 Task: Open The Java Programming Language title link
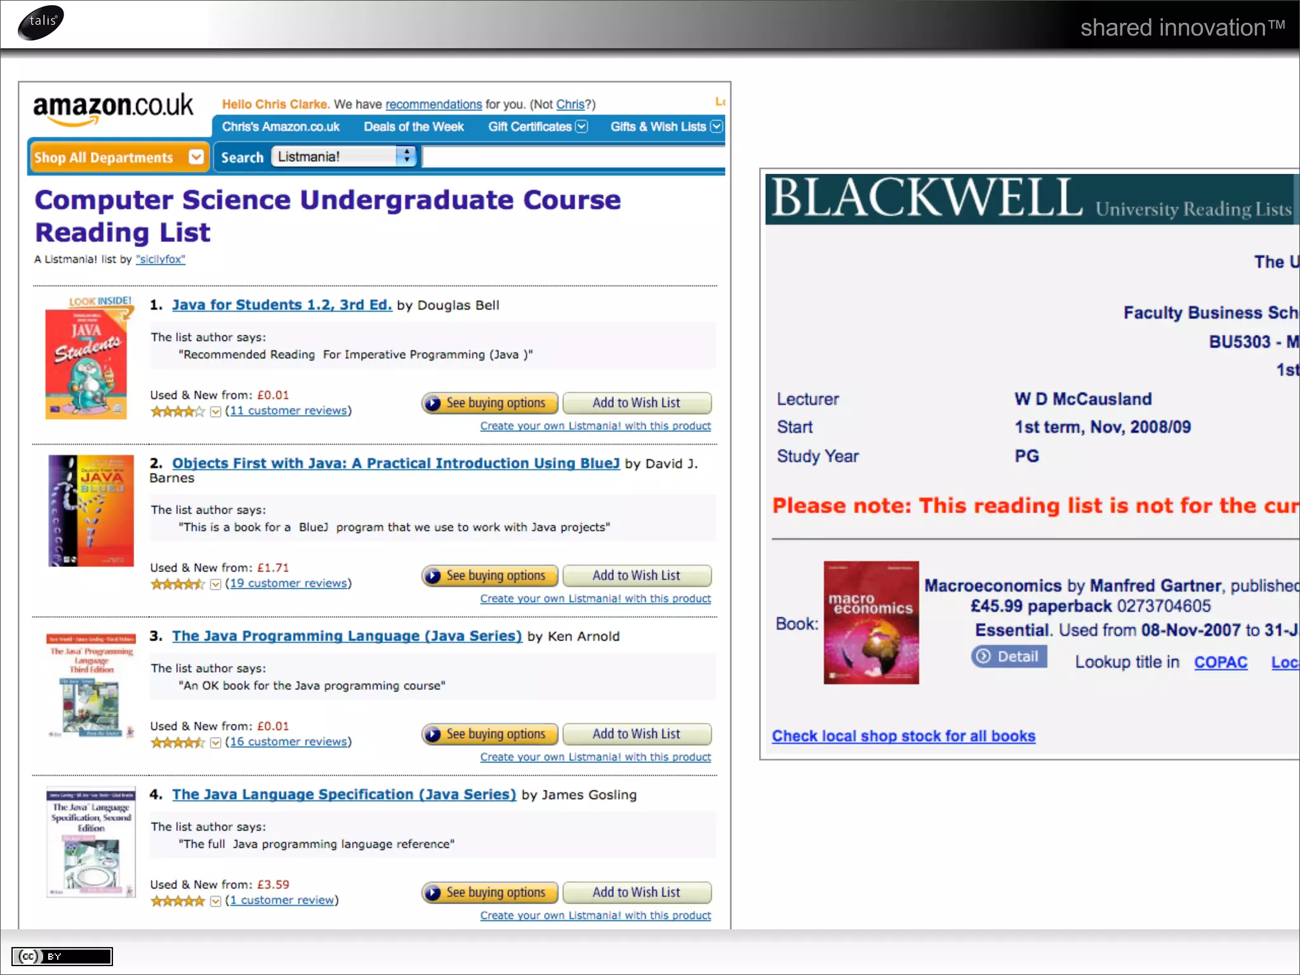tap(347, 636)
